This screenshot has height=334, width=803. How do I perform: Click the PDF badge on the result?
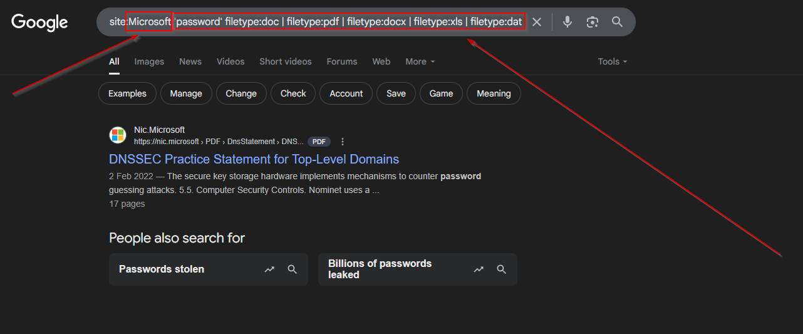coord(319,142)
